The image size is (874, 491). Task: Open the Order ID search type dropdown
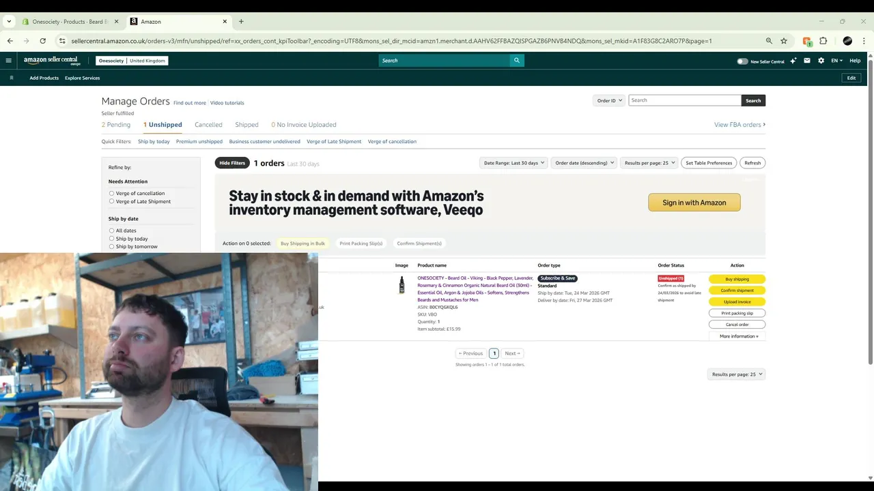tap(608, 100)
